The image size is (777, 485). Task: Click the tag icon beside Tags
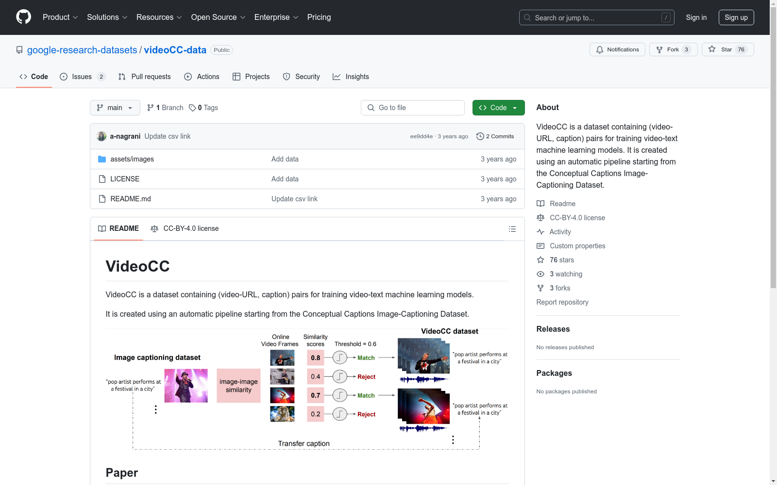(192, 108)
